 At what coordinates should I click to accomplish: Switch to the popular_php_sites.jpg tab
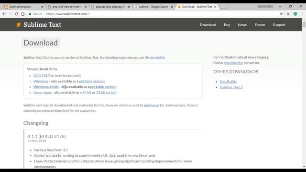pyautogui.click(x=110, y=7)
